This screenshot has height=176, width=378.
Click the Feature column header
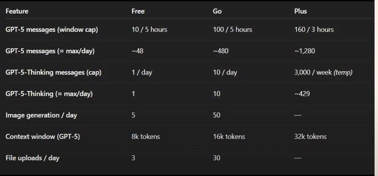coord(17,11)
